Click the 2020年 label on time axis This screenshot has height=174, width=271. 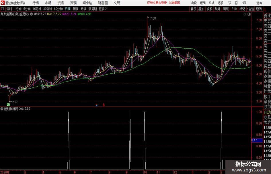(x=5, y=172)
